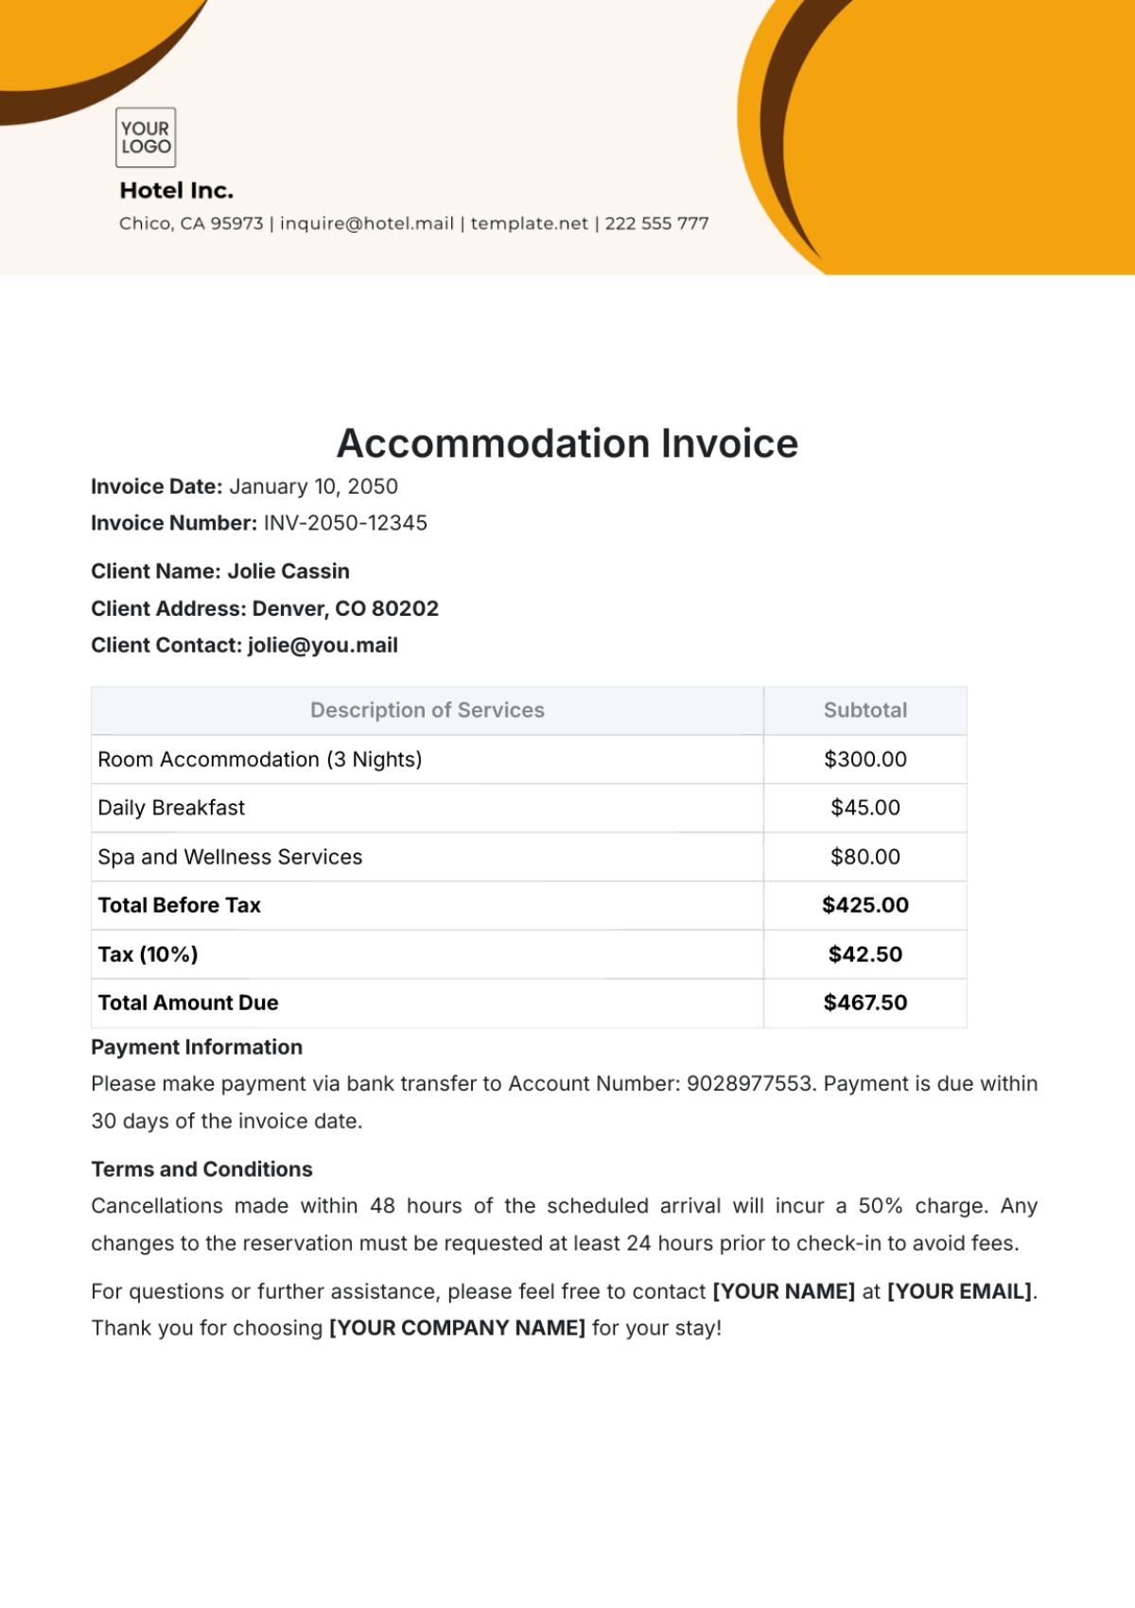Select the Spa and Wellness Services cell
This screenshot has width=1135, height=1608.
(x=428, y=857)
